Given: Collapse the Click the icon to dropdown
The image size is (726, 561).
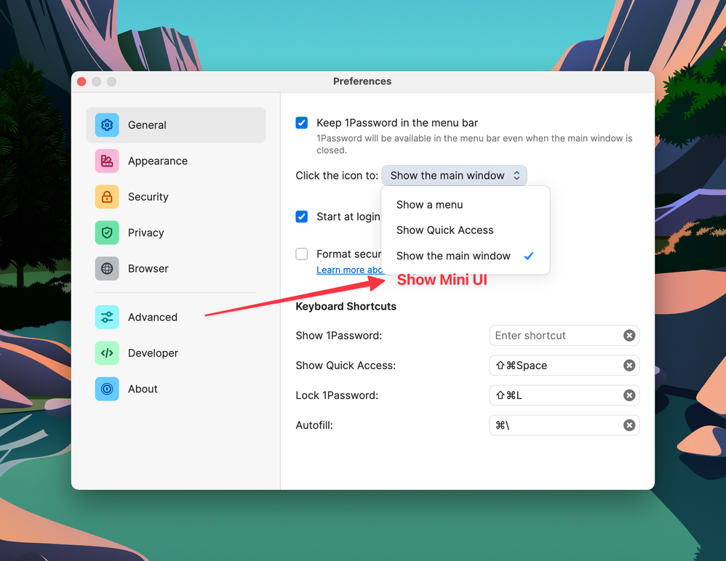Looking at the screenshot, I should pos(454,176).
